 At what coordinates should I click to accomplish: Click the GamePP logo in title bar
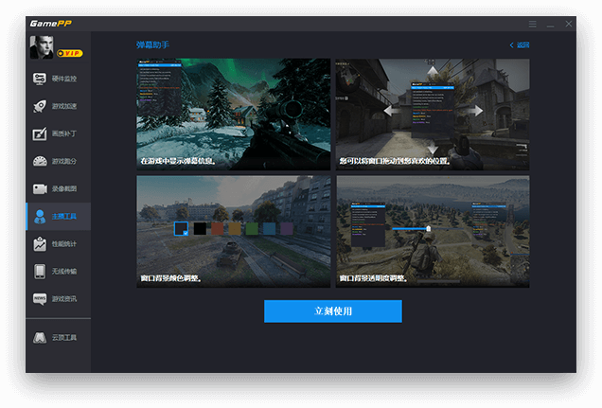pos(51,24)
